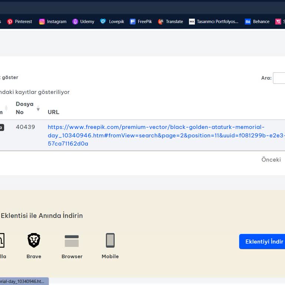Viewport: 285px width, 285px height.
Task: Focus the Ara search field
Action: (279, 78)
